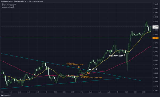The height and width of the screenshot is (97, 160).
Task: Click the orange 0.72816 price label
Action: pyautogui.click(x=155, y=38)
